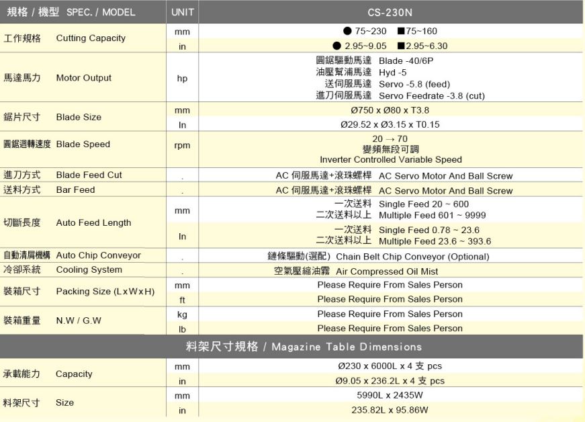This screenshot has width=585, height=422.
Task: Select the magazine "Size" row label
Action: click(64, 403)
